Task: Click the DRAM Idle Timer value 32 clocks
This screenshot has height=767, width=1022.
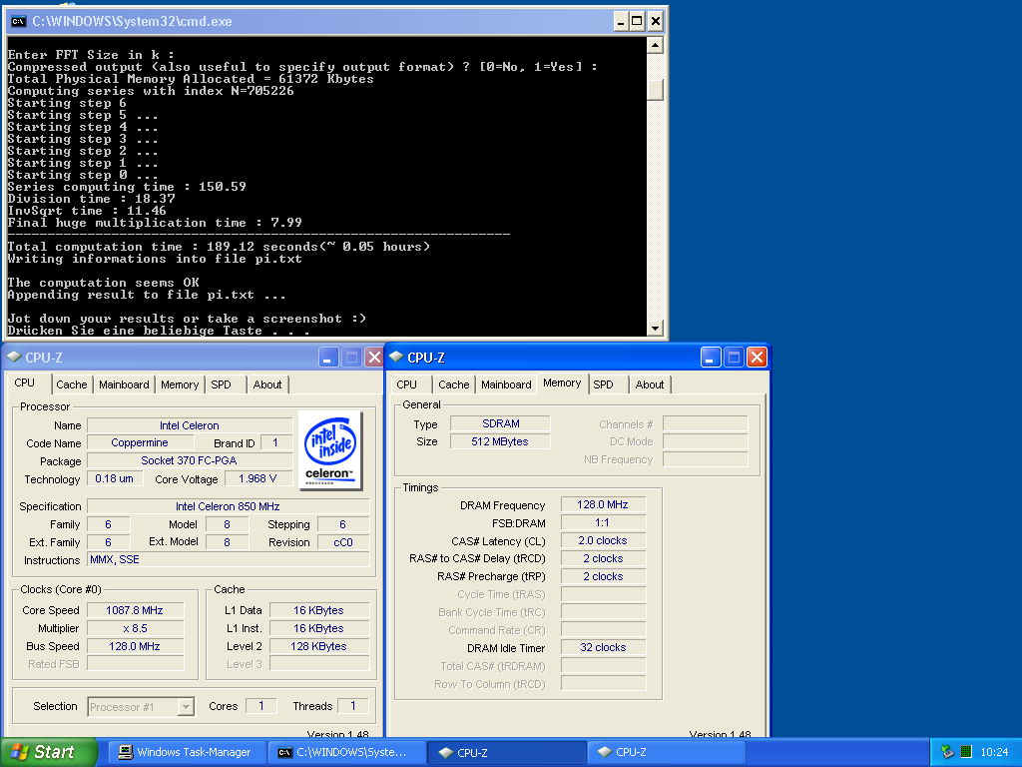Action: click(x=603, y=647)
